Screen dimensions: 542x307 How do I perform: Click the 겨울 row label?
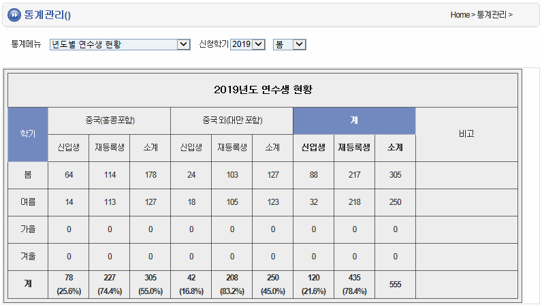28,257
